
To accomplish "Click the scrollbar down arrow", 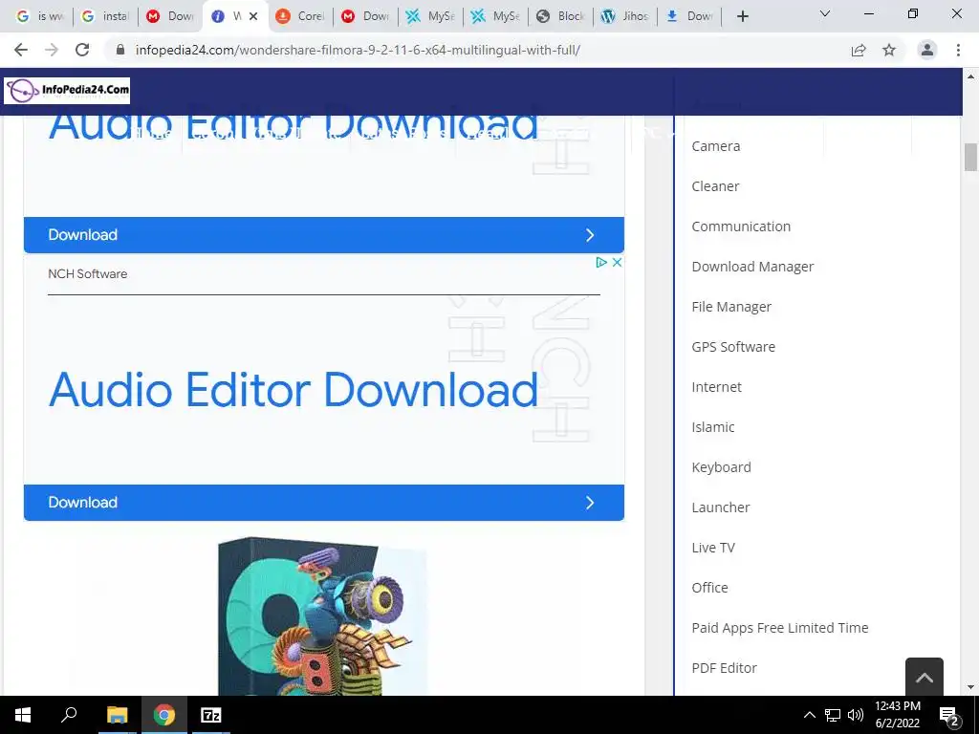I will click(970, 687).
